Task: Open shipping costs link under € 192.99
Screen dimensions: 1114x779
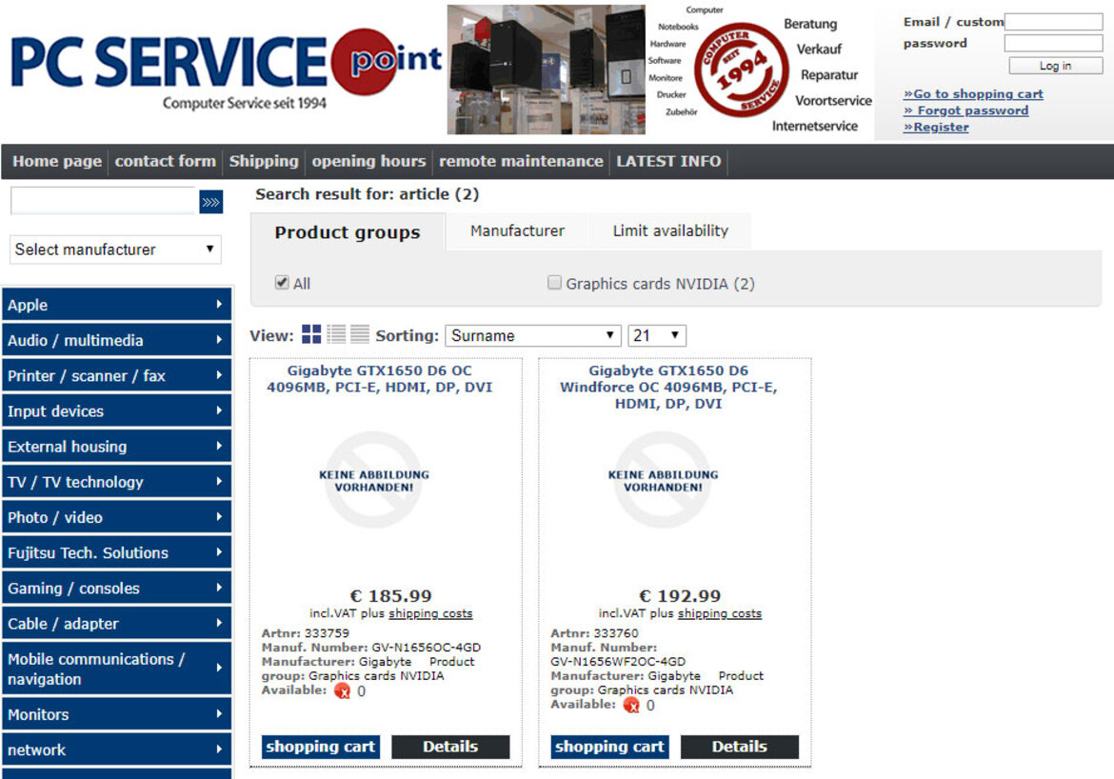Action: (x=720, y=613)
